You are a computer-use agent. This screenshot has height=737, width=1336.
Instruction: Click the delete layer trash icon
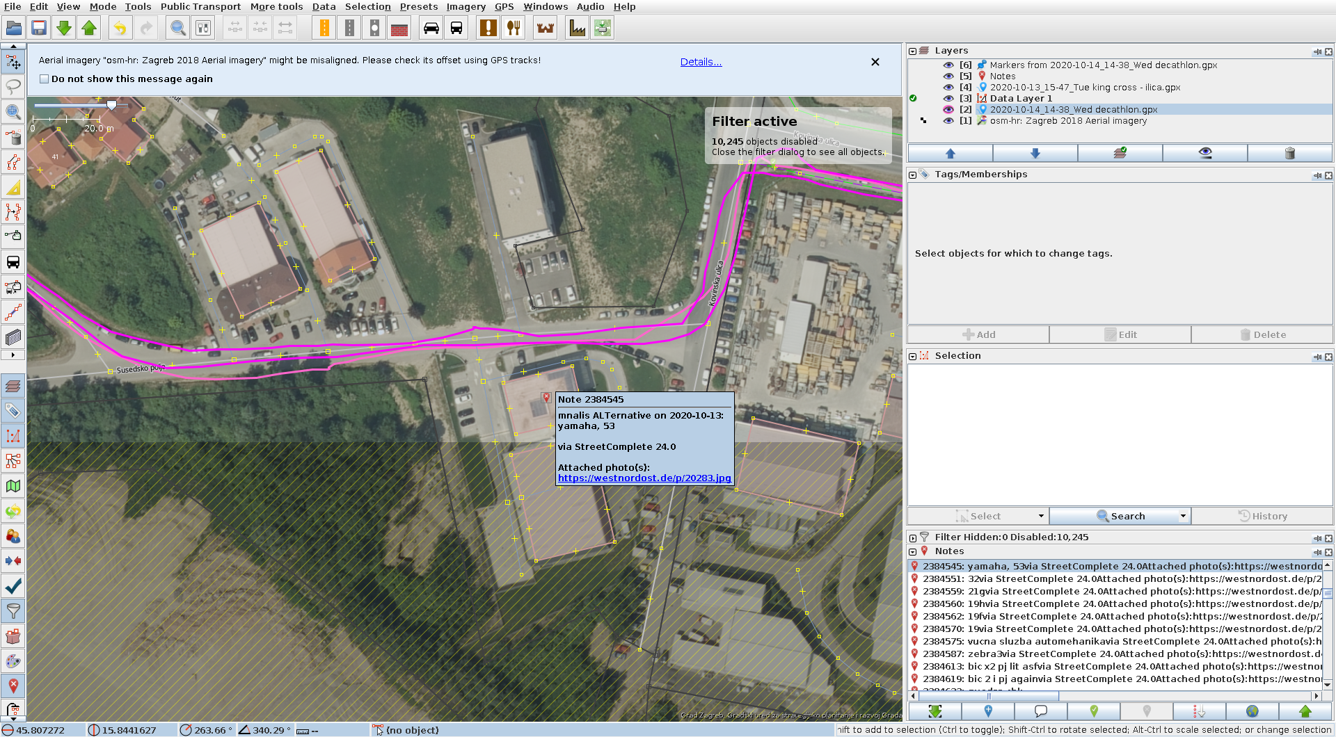(1289, 154)
